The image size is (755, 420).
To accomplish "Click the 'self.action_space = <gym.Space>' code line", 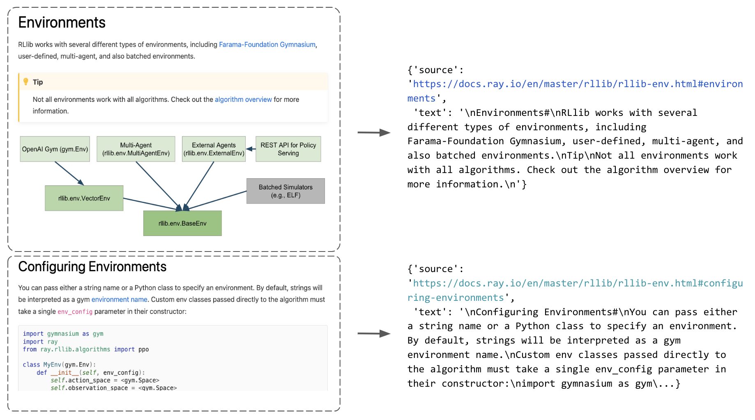I will pos(105,381).
